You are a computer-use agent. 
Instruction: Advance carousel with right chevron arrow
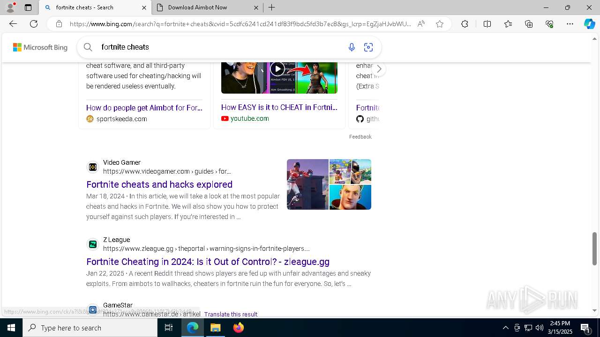[379, 69]
